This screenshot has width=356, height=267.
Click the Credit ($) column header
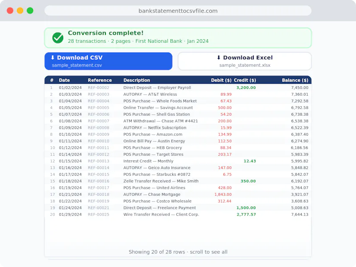click(245, 80)
